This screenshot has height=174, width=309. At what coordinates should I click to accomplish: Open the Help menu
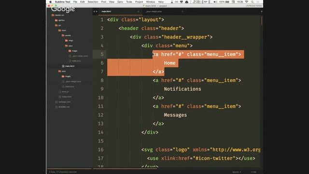(x=161, y=2)
